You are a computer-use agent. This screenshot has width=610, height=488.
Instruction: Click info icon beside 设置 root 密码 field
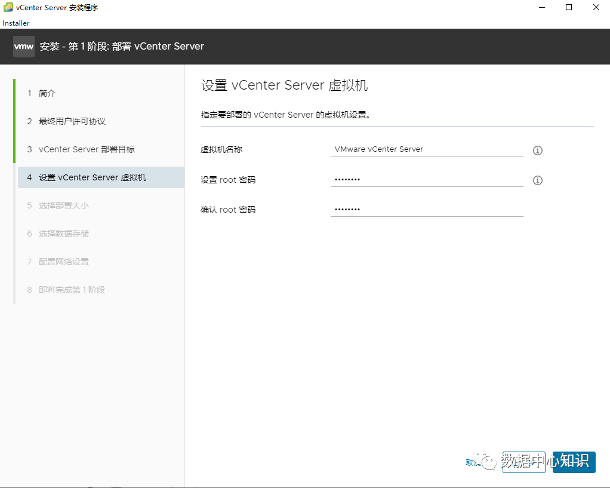coord(537,180)
